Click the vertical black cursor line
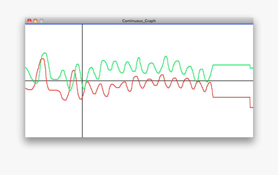The image size is (278, 175). pos(82,117)
